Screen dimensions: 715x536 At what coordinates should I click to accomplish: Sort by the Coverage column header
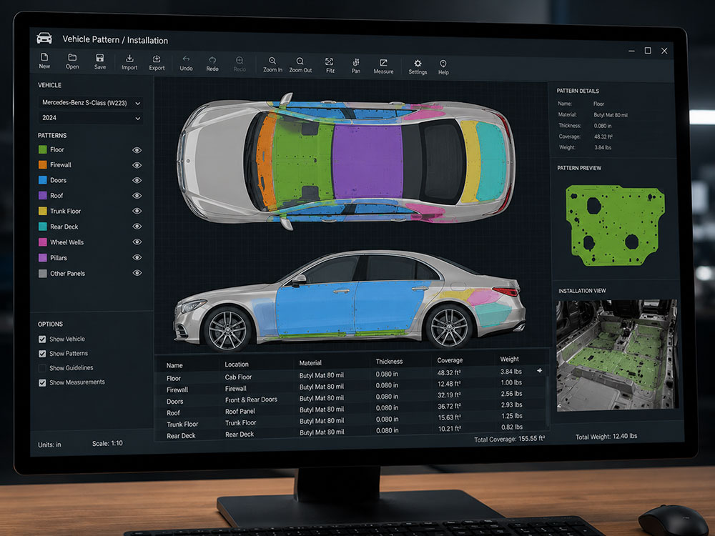pyautogui.click(x=450, y=360)
